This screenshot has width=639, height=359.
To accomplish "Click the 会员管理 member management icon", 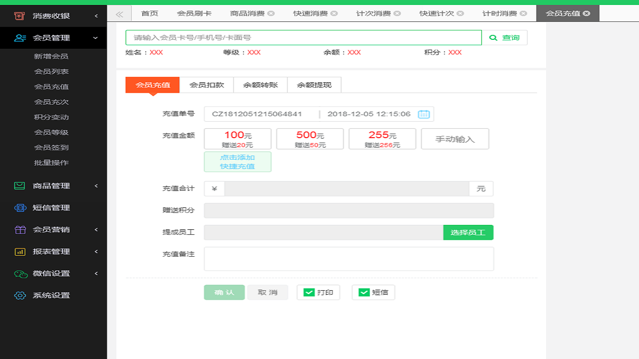I will coord(19,37).
